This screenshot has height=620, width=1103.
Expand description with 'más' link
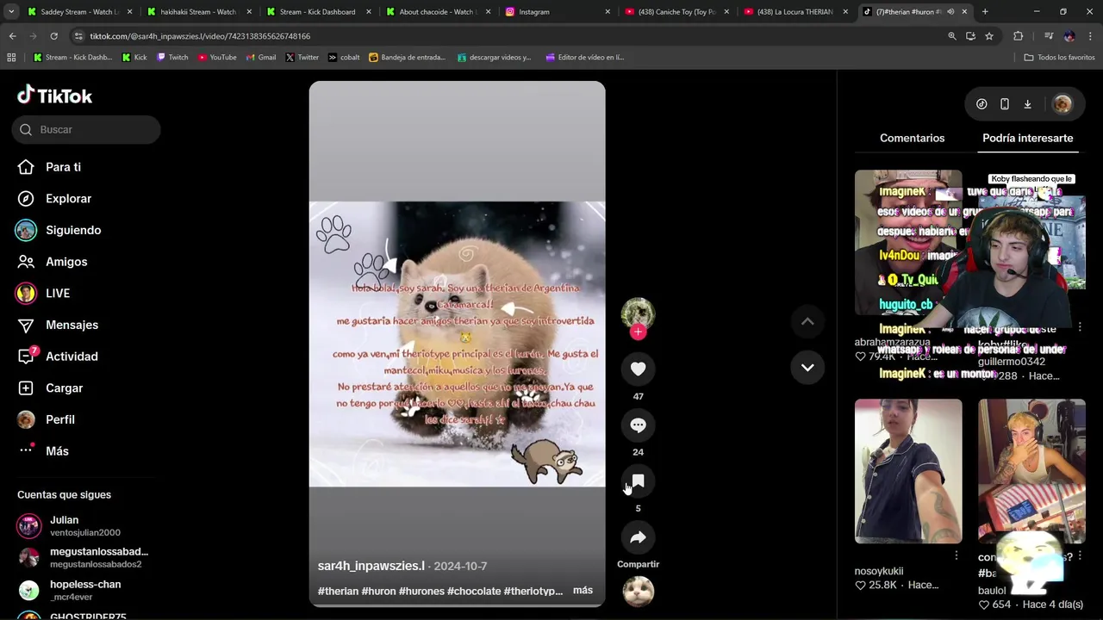click(583, 591)
